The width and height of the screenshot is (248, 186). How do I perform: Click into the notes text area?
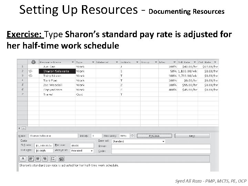114,167
